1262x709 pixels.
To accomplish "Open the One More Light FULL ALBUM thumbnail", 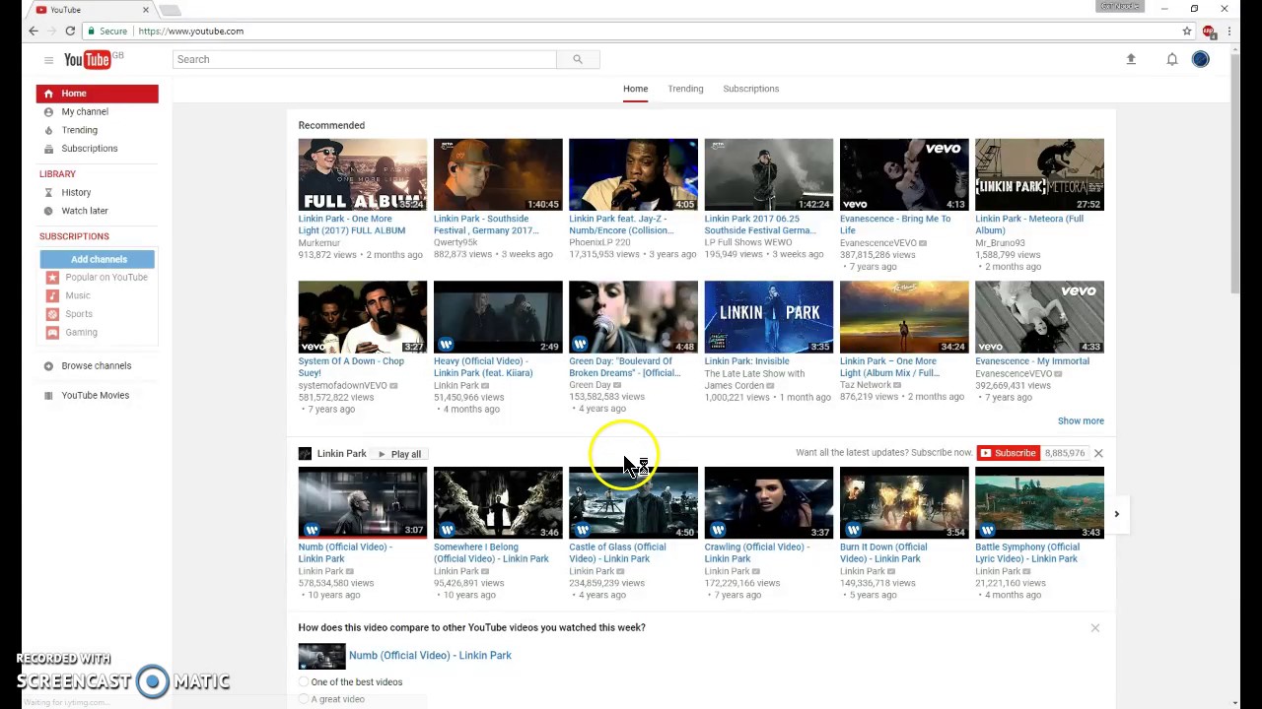I will click(x=363, y=175).
